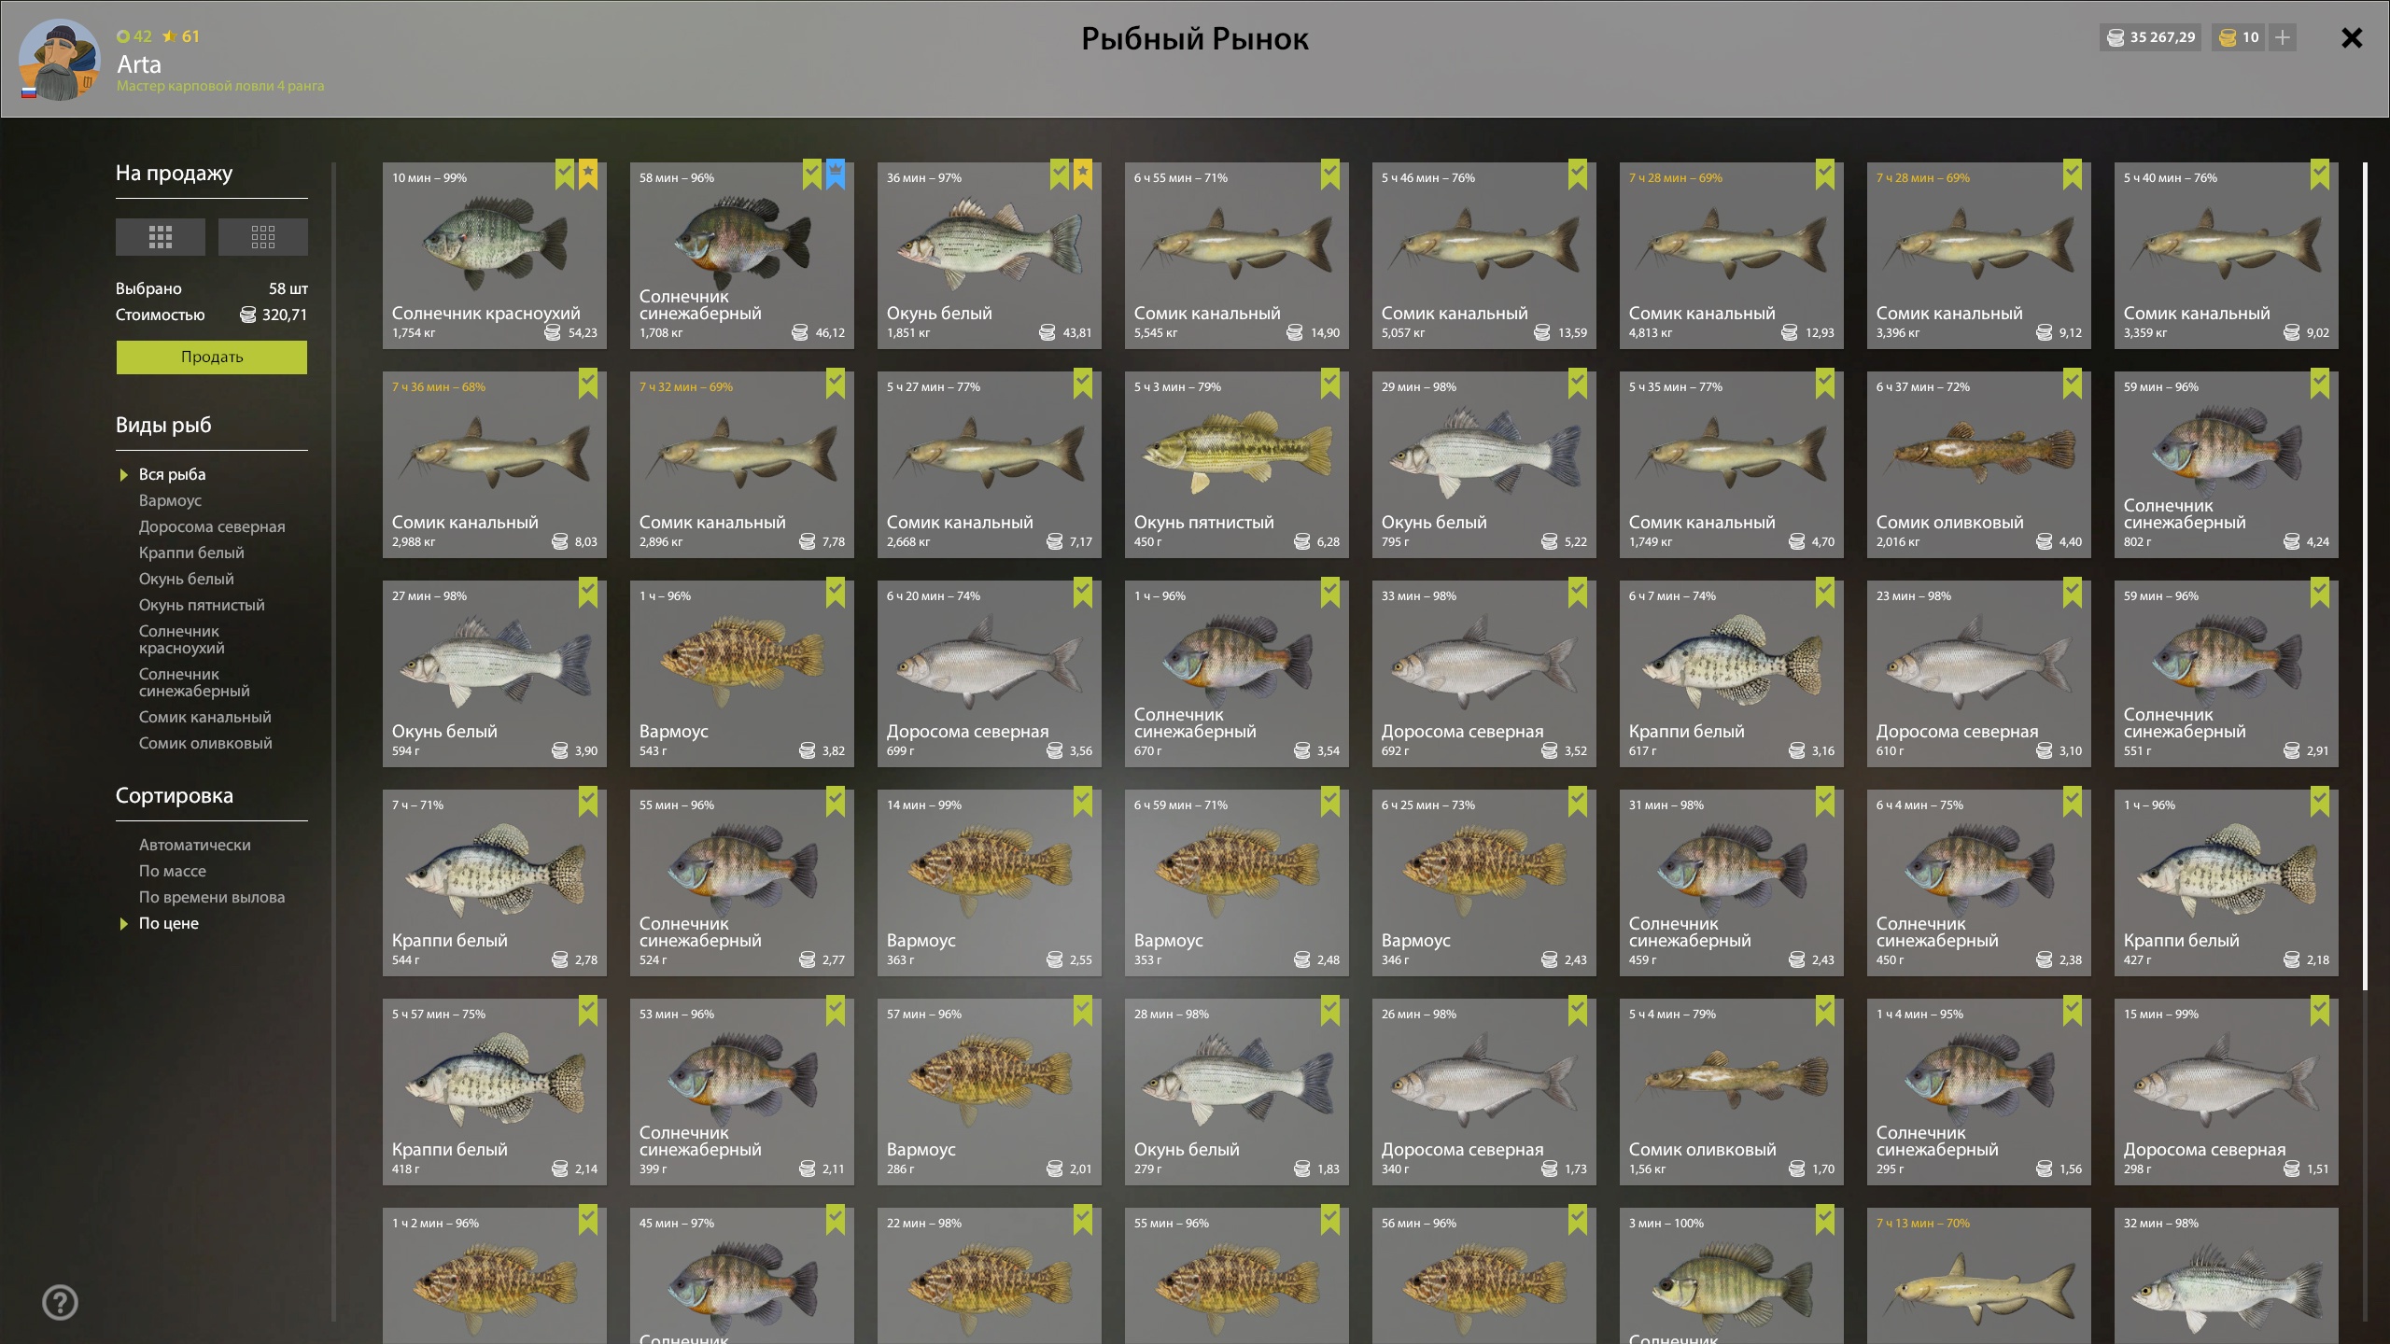Click gold star badge on Солнечник красноухий card
The width and height of the screenshot is (2390, 1344).
[588, 175]
